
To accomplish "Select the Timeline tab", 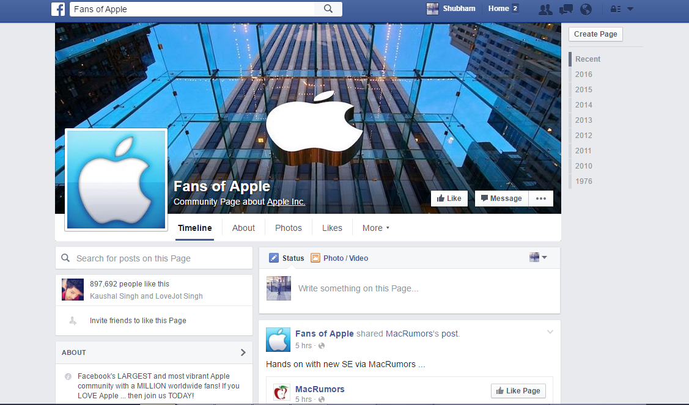I will tap(194, 228).
